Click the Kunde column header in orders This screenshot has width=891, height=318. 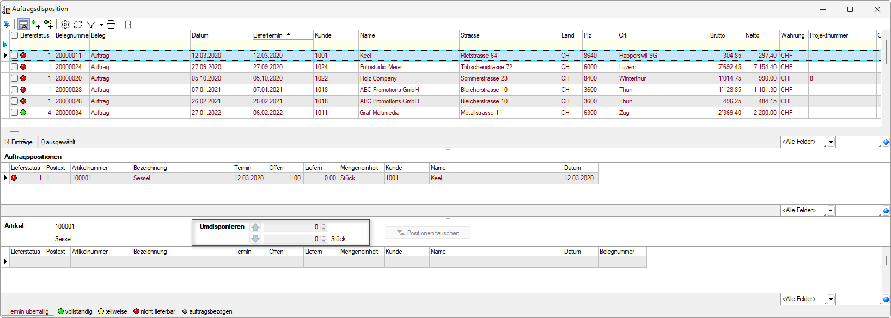coord(324,35)
